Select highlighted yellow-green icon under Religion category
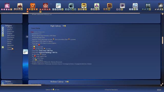This screenshot has width=164, height=92. [63, 9]
